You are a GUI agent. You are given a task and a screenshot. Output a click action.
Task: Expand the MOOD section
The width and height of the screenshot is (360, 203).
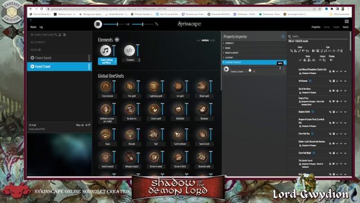point(254,48)
